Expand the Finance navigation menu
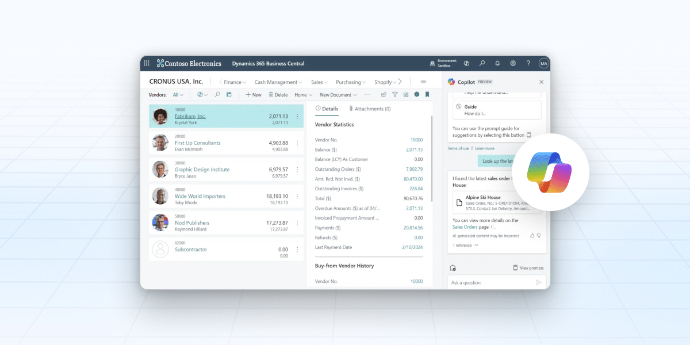The height and width of the screenshot is (345, 690). coord(235,82)
